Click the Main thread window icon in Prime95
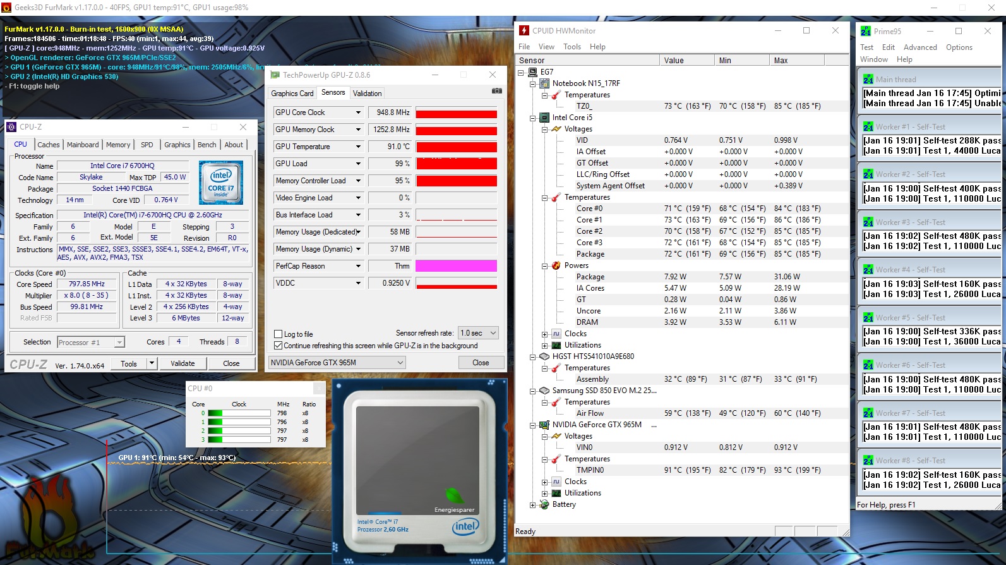This screenshot has height=565, width=1006. point(868,79)
